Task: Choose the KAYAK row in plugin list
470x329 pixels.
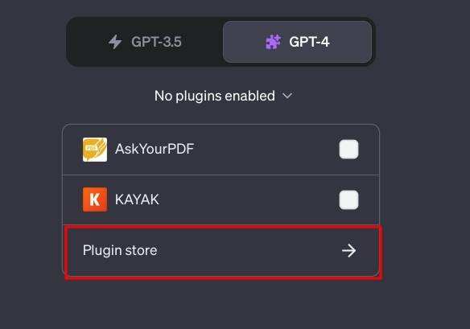Action: tap(221, 199)
